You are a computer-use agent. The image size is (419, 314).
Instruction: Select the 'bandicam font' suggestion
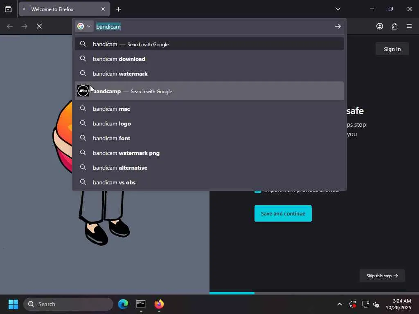coord(209,138)
